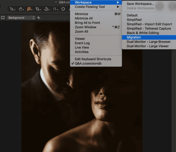Select Dual Monitor - Large Viewer workspace
The height and width of the screenshot is (152, 176).
coord(149,46)
